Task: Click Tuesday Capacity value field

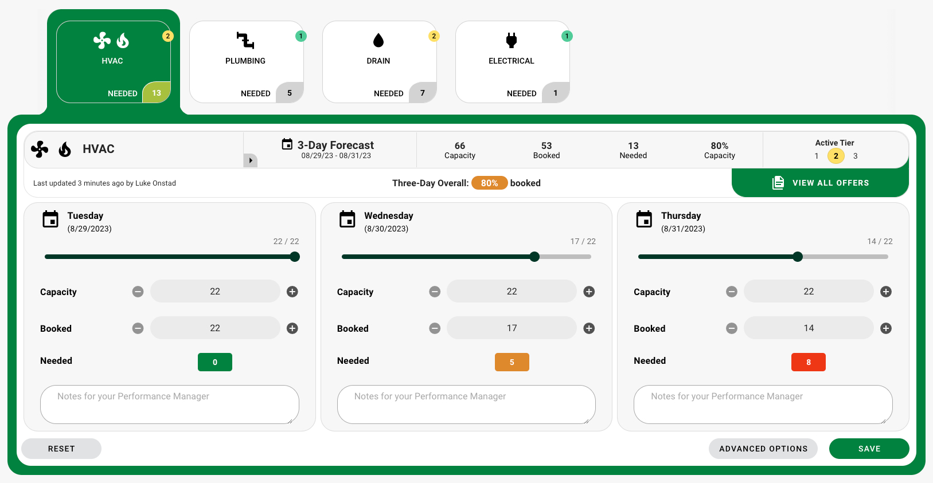Action: (215, 291)
